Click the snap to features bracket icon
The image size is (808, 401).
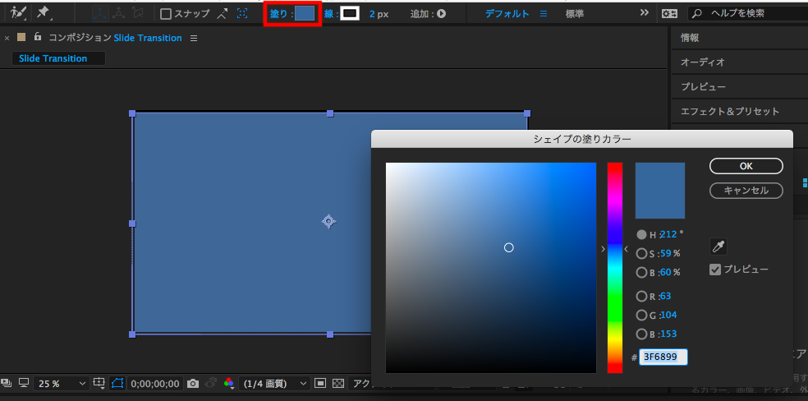pyautogui.click(x=241, y=14)
